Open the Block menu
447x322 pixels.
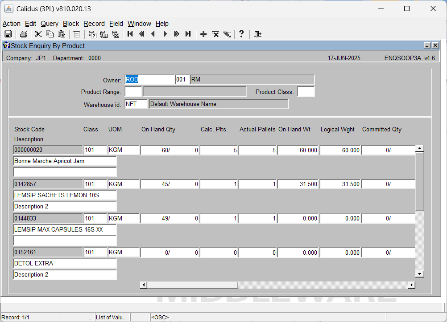pos(71,24)
